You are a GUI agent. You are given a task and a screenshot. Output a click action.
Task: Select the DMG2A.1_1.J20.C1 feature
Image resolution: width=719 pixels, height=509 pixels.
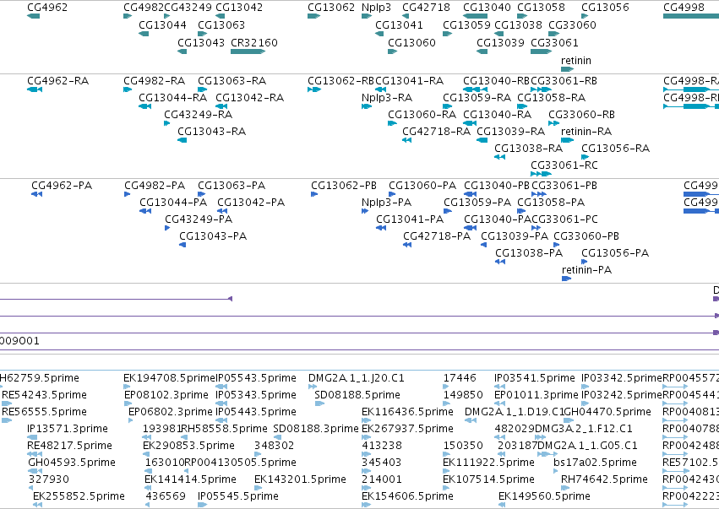tap(357, 378)
